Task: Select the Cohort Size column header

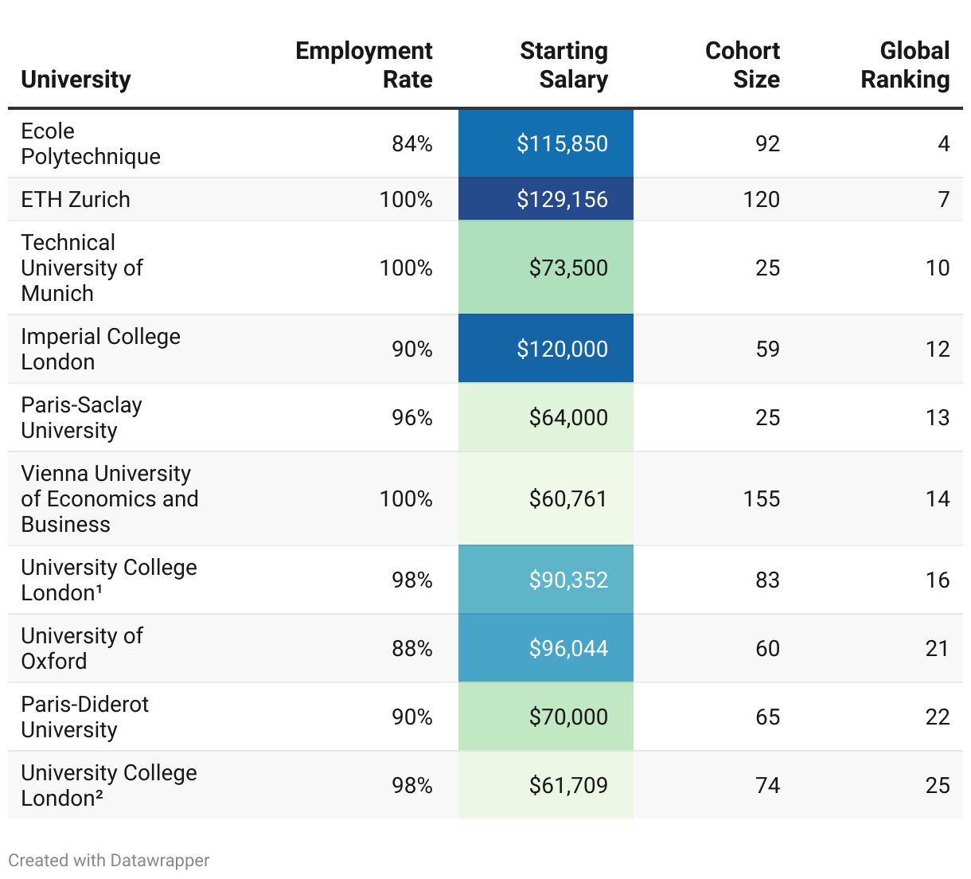Action: click(x=742, y=65)
